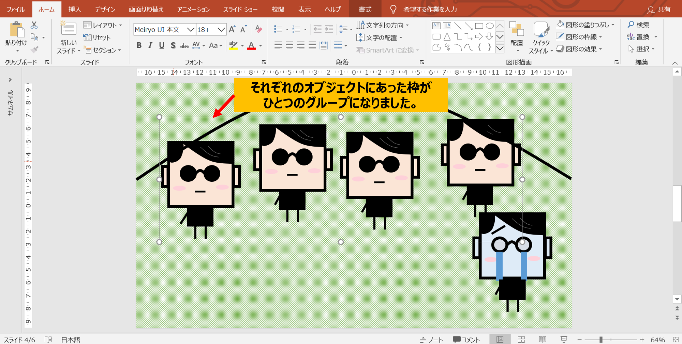The width and height of the screenshot is (682, 344).
Task: Click the zoom slider handle
Action: [601, 340]
